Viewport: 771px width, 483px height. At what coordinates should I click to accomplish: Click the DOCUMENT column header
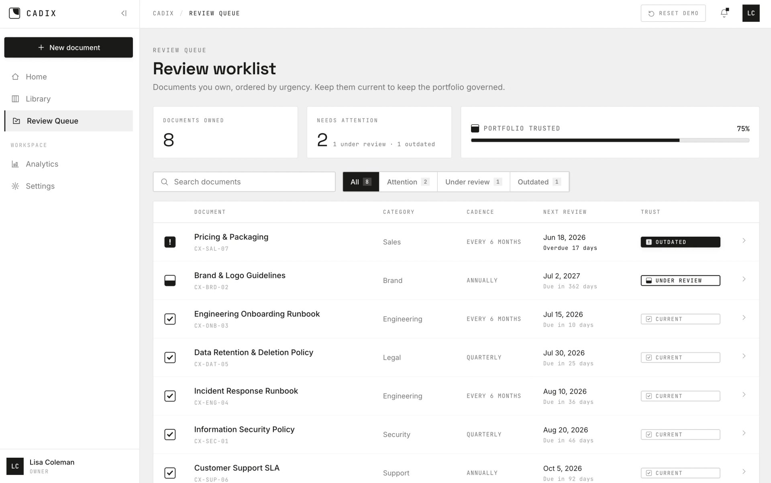tap(210, 212)
